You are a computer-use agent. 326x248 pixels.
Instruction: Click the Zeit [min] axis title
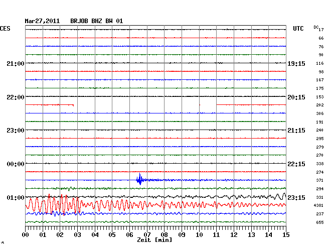pos(154,240)
